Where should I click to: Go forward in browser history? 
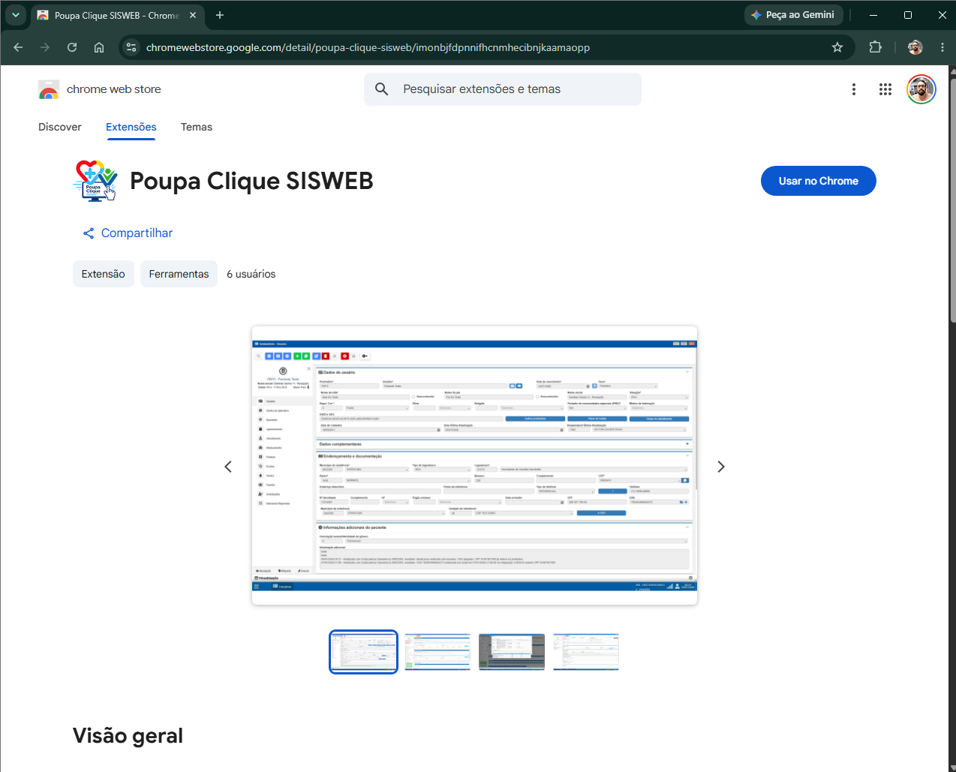[45, 47]
